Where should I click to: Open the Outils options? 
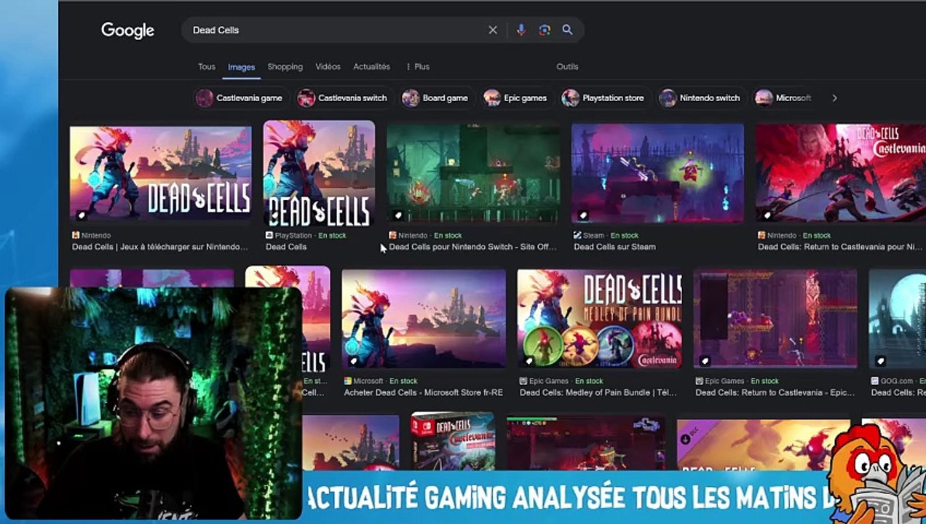point(567,66)
